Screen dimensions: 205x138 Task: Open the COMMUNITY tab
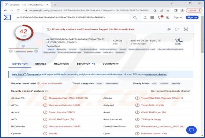pos(111,64)
